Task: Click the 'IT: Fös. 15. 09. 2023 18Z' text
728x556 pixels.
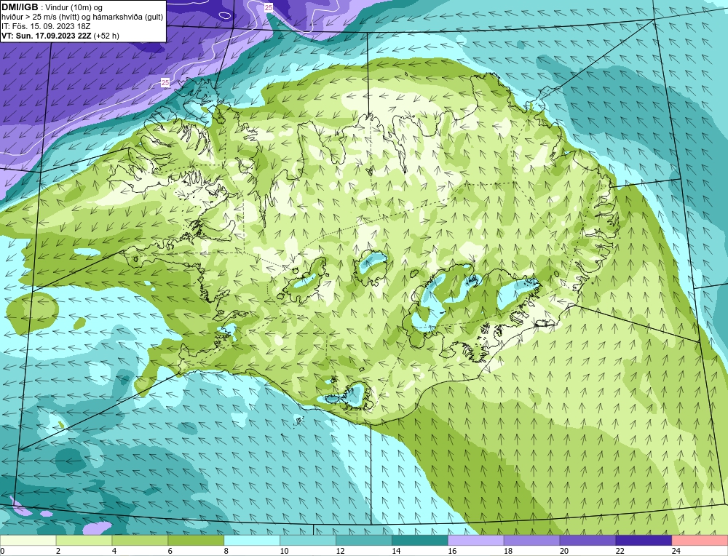Action: (46, 26)
